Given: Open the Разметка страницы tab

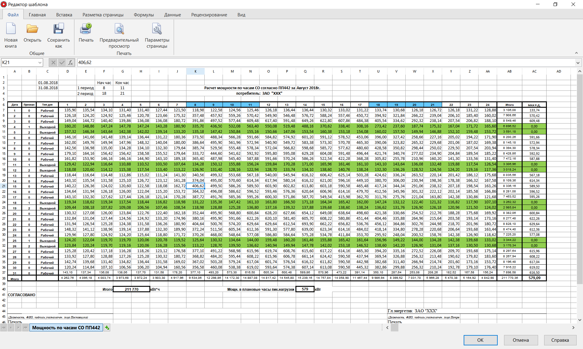Looking at the screenshot, I should pos(103,15).
